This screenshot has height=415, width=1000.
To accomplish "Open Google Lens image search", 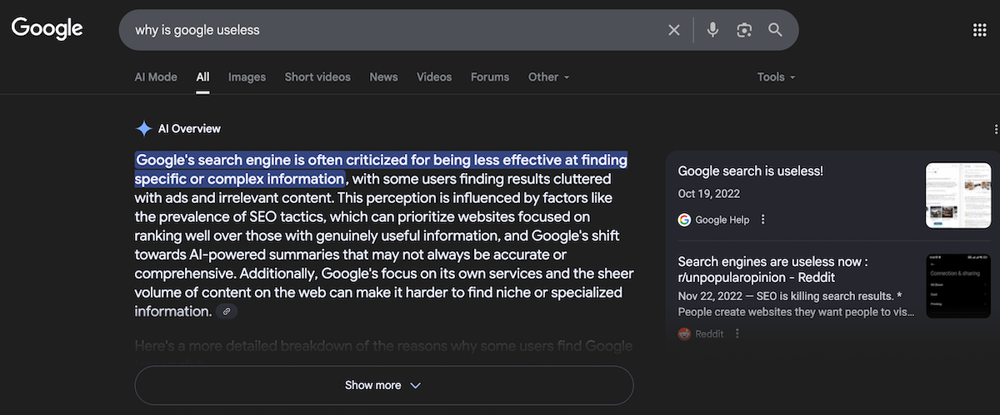I will click(x=744, y=30).
